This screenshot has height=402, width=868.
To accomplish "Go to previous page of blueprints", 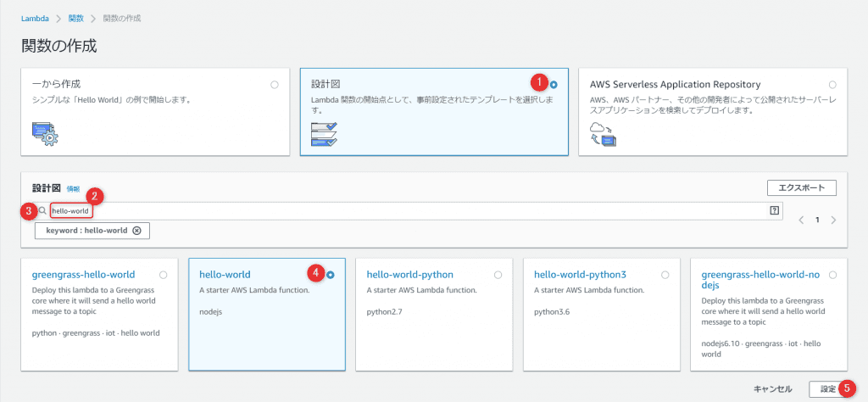I will click(802, 220).
